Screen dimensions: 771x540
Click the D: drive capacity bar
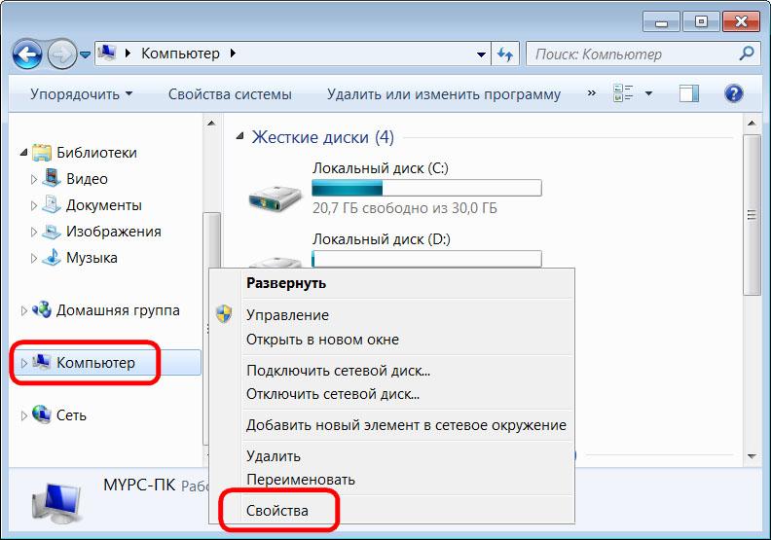click(426, 259)
